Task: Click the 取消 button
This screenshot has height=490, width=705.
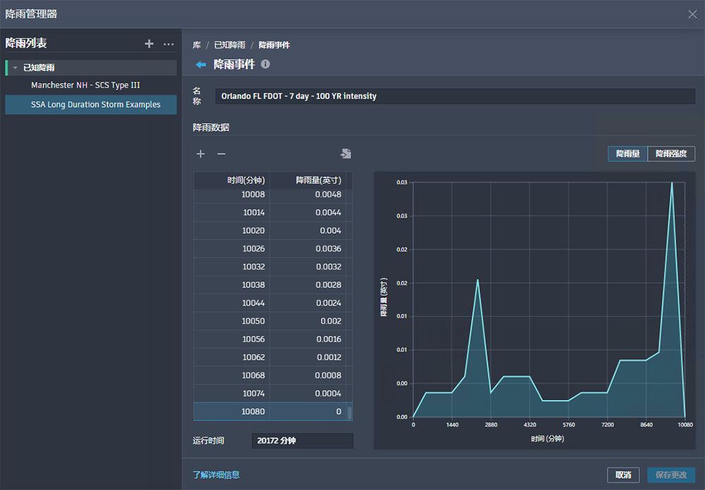Action: (x=623, y=475)
